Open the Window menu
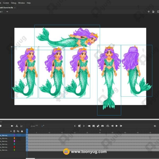159x159 pixels. [x=21, y=3]
